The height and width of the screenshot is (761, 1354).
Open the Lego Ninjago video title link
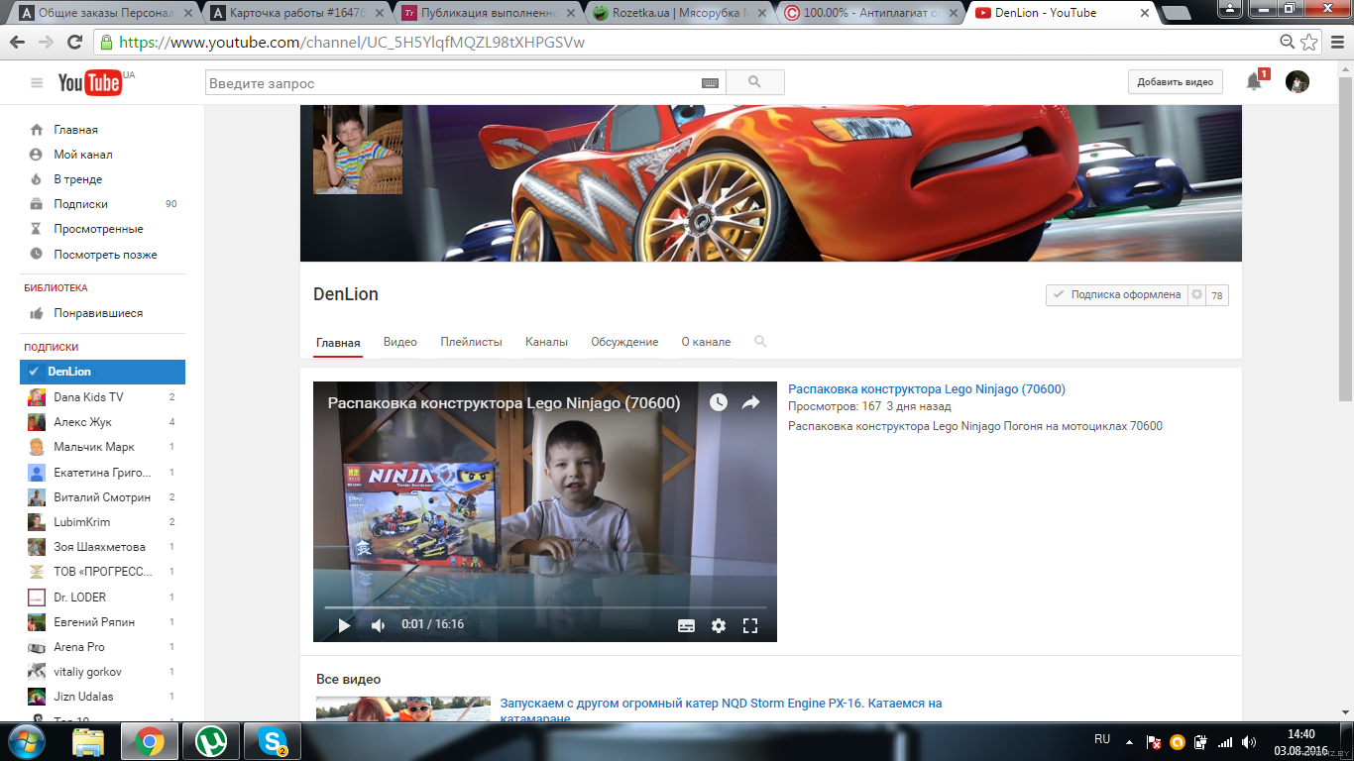point(927,389)
